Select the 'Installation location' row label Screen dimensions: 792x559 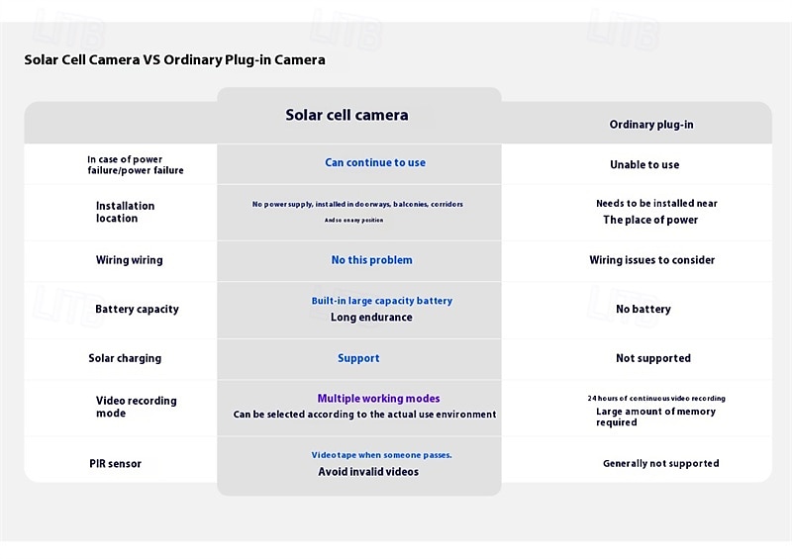(x=126, y=212)
